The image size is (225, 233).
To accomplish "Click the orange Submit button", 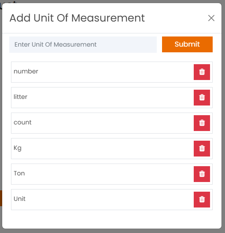I will pyautogui.click(x=187, y=44).
